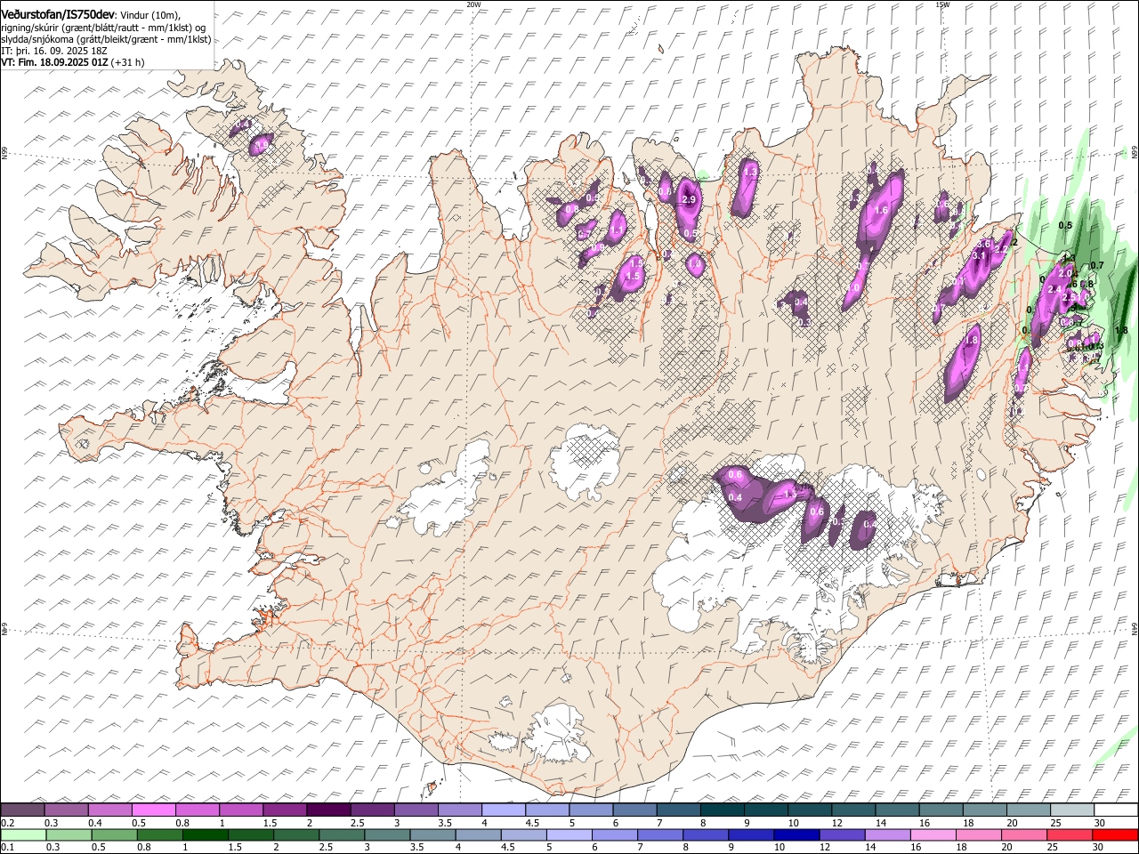The image size is (1139, 854).
Task: Click the 15W longitude label at top
Action: pyautogui.click(x=942, y=4)
